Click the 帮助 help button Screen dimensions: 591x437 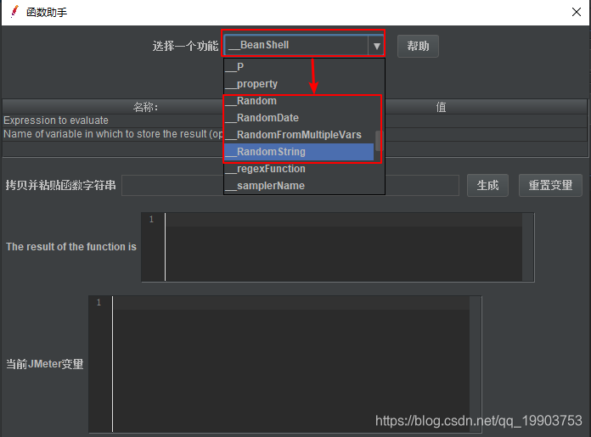[x=418, y=46]
